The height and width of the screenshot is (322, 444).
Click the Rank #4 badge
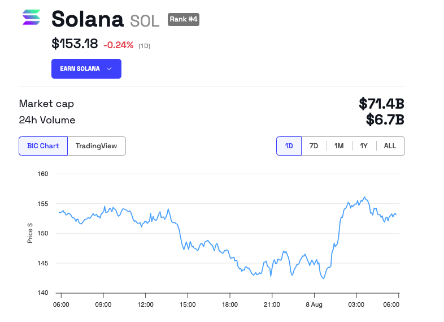click(184, 20)
